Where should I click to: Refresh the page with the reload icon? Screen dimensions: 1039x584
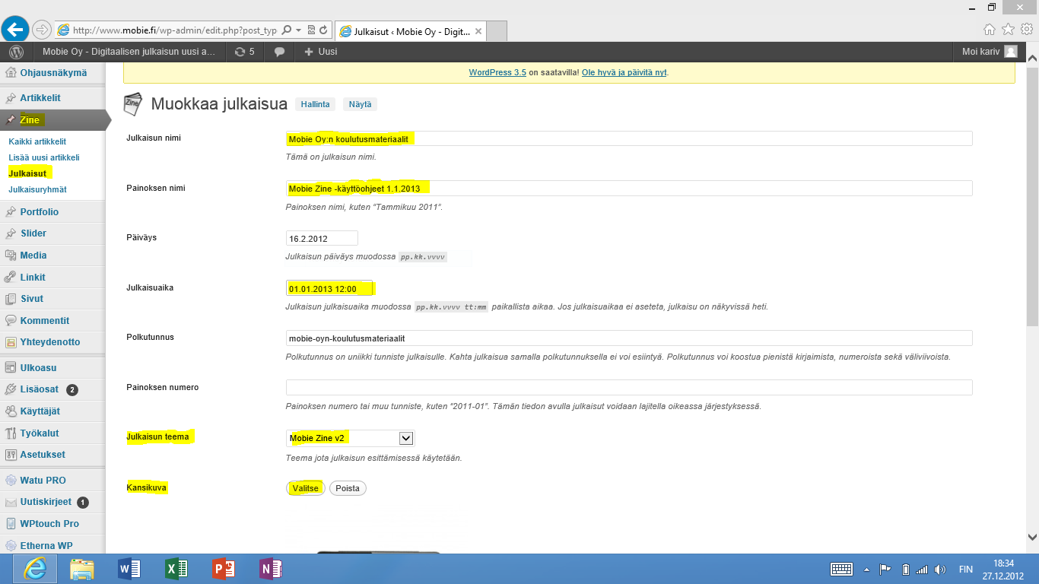(x=323, y=30)
